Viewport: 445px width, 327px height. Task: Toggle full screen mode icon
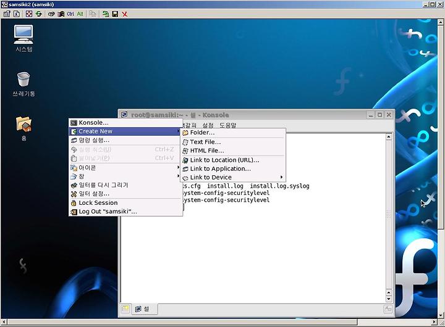(x=29, y=14)
